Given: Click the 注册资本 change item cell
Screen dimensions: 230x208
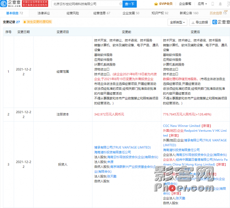Looking at the screenshot, I should [x=63, y=114].
